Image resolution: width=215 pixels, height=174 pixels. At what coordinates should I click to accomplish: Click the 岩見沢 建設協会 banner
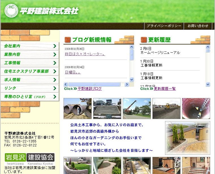(30, 159)
